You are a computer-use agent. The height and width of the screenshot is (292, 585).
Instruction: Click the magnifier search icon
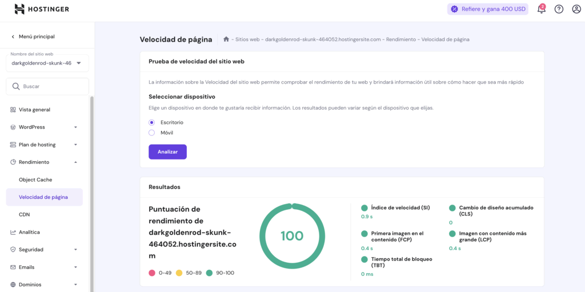15,86
